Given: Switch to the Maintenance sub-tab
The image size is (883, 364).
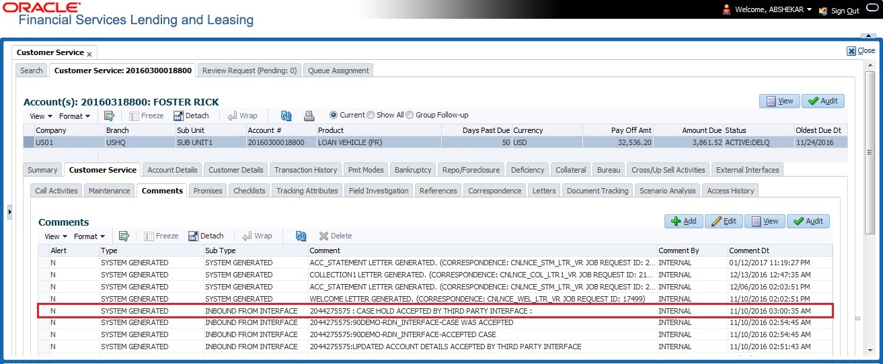Looking at the screenshot, I should (x=110, y=191).
